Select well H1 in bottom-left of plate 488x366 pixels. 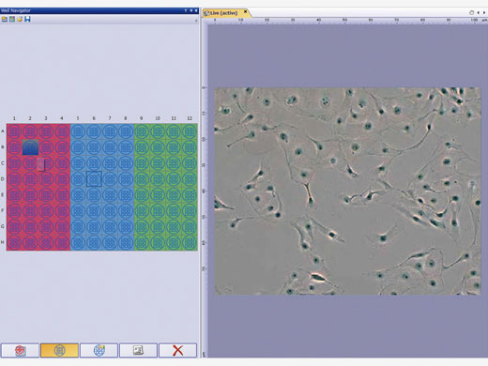pos(14,242)
